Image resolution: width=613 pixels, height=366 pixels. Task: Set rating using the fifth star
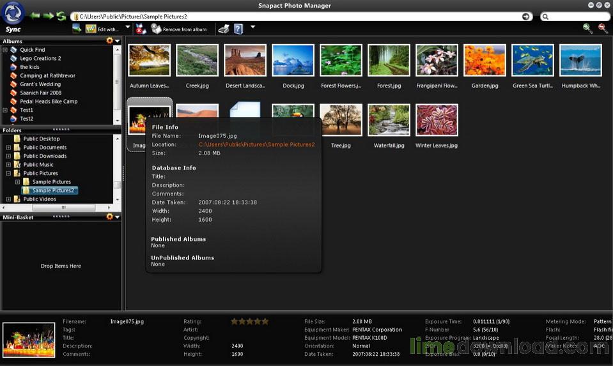(x=265, y=321)
